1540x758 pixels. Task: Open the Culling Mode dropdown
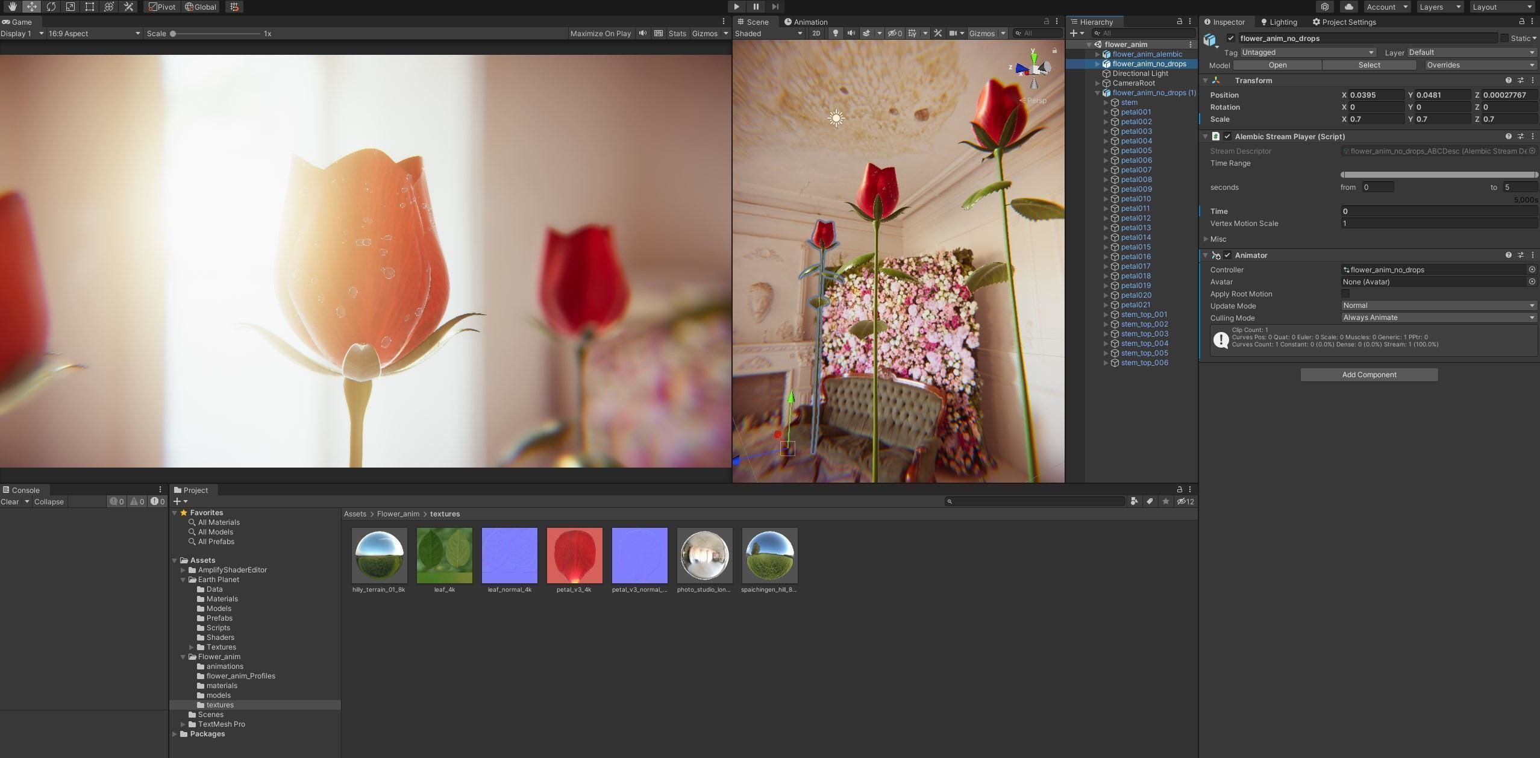1439,318
